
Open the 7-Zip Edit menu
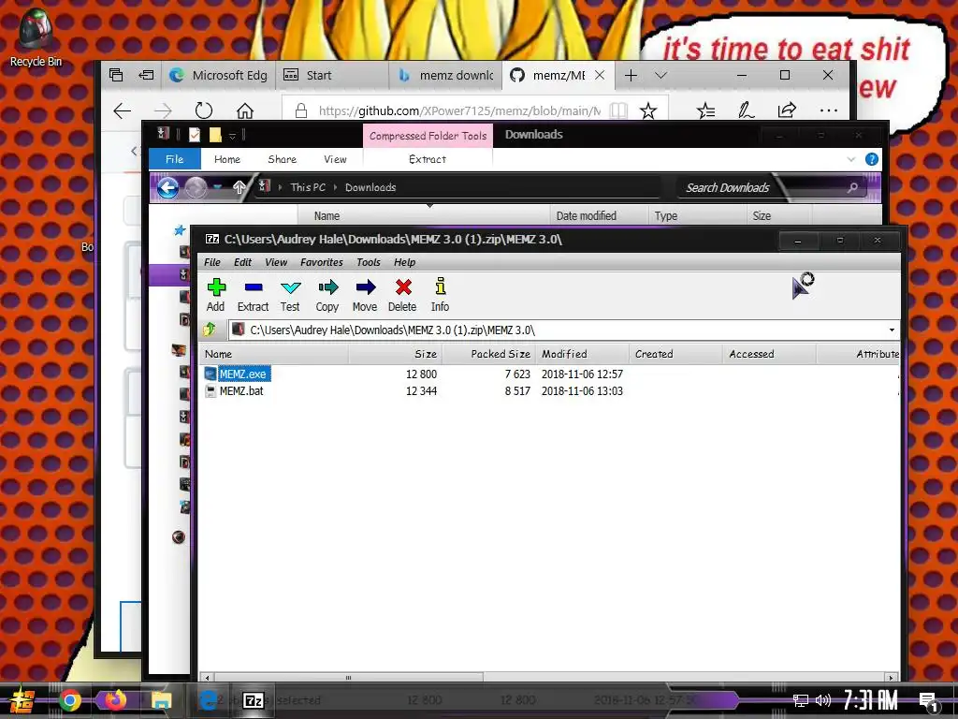242,262
